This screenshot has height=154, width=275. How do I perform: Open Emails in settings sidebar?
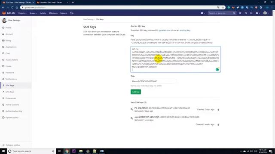tap(8, 66)
